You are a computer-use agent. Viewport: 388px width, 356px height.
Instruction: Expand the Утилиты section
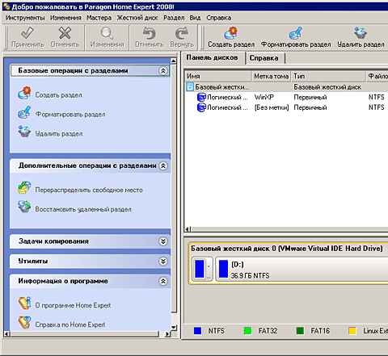click(x=163, y=262)
